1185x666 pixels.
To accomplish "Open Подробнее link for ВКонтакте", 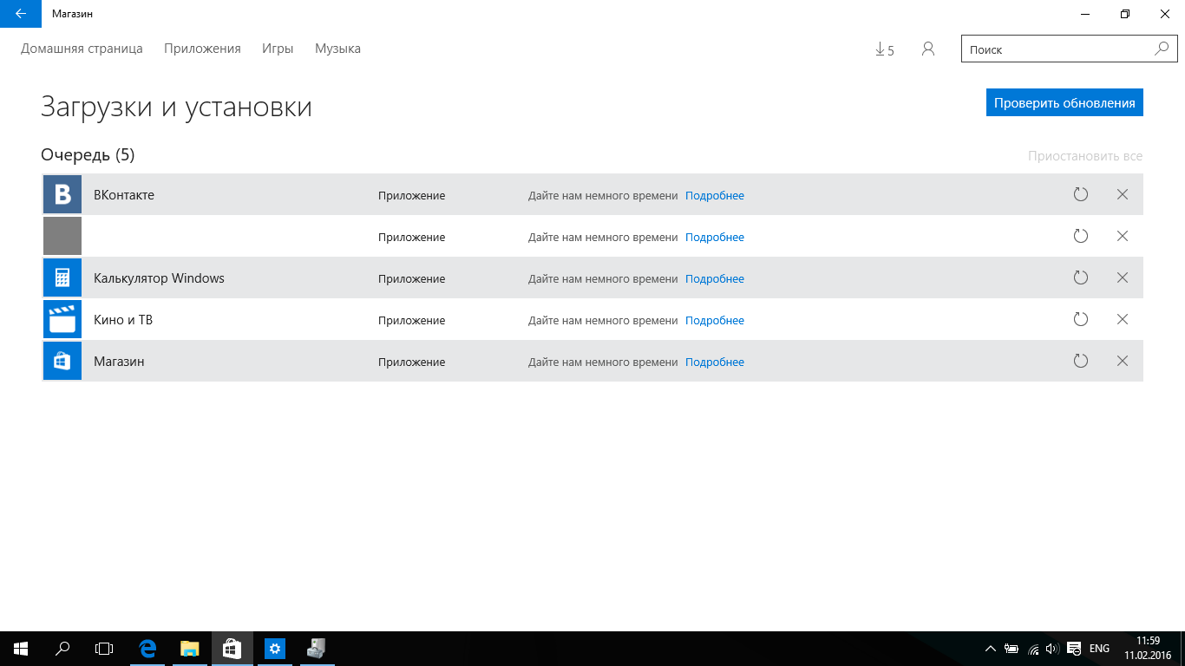I will [x=715, y=196].
